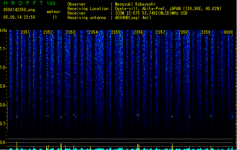Click the 2352 time marker
This screenshot has height=150, width=237.
[48, 32]
